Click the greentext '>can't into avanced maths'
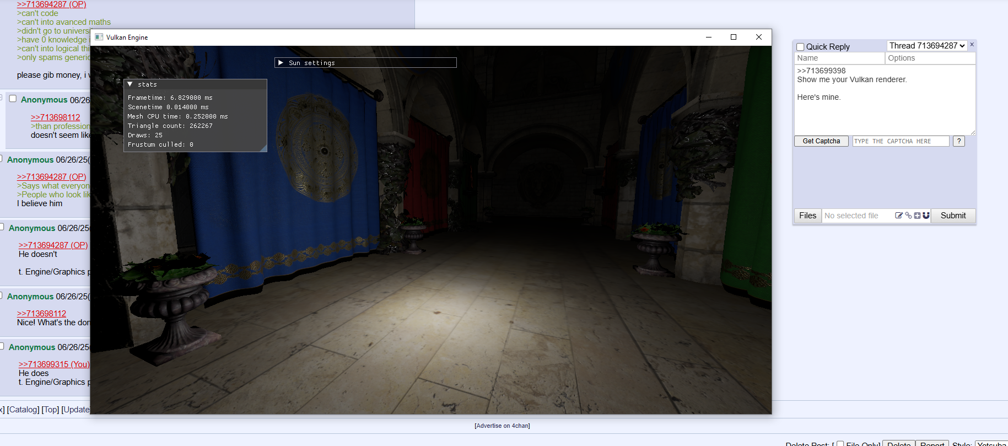Screen dimensions: 1008x446 click(64, 22)
